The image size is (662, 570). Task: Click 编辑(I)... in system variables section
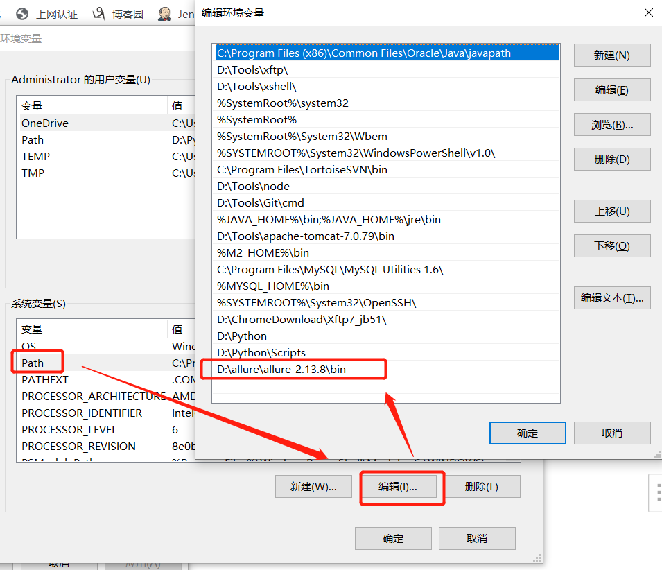[398, 486]
